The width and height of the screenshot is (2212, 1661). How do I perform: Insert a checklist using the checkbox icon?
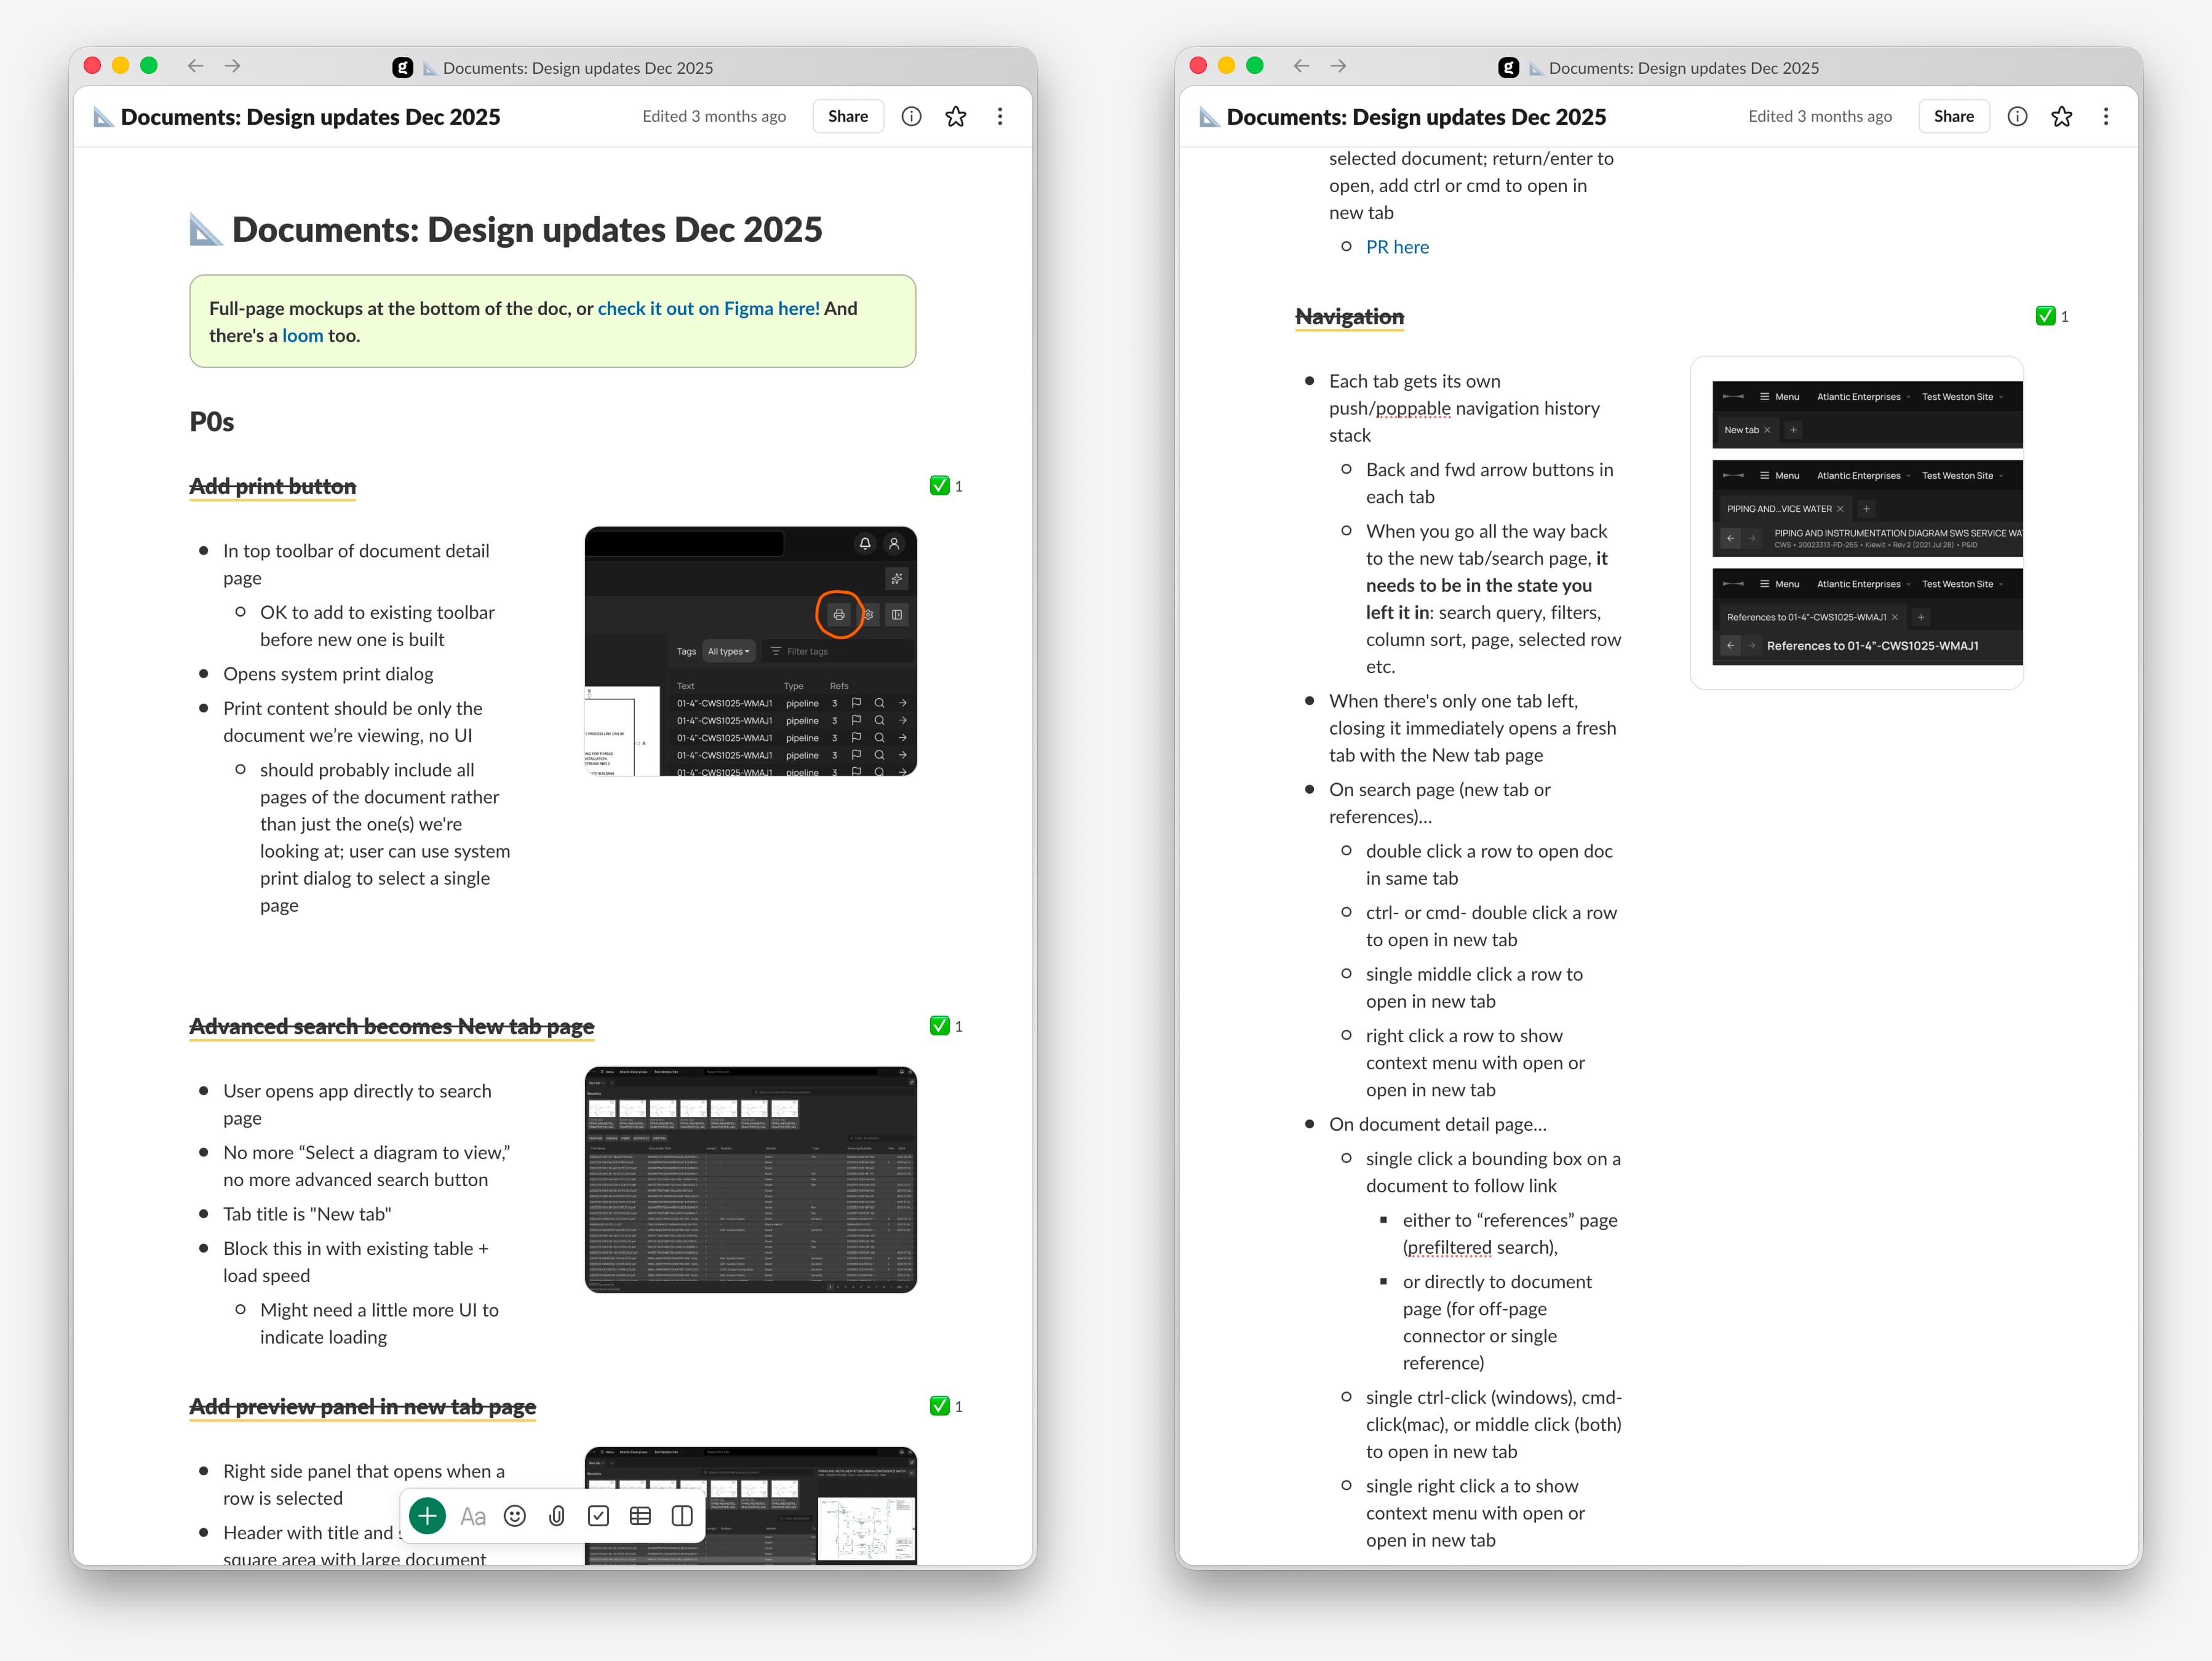click(x=598, y=1515)
